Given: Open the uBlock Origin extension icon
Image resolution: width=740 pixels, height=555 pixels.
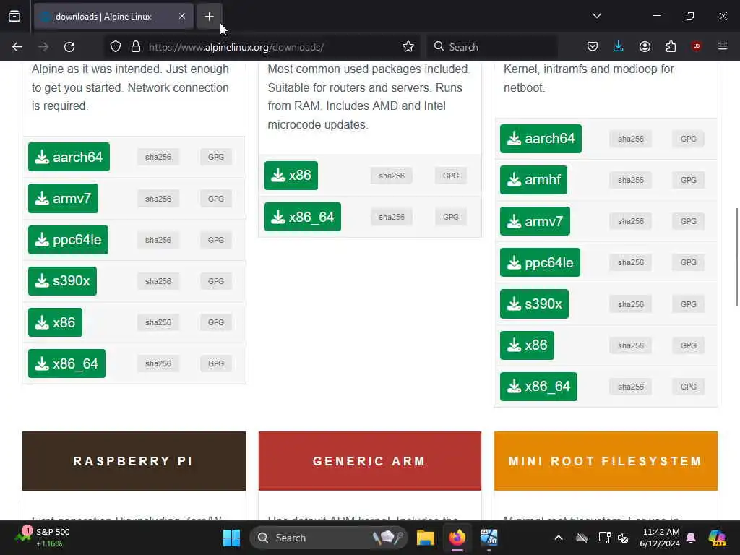Looking at the screenshot, I should pos(696,47).
